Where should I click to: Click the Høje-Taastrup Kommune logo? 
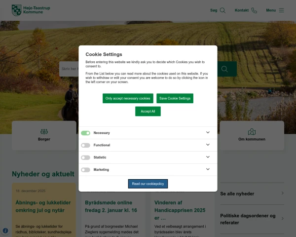(x=31, y=10)
